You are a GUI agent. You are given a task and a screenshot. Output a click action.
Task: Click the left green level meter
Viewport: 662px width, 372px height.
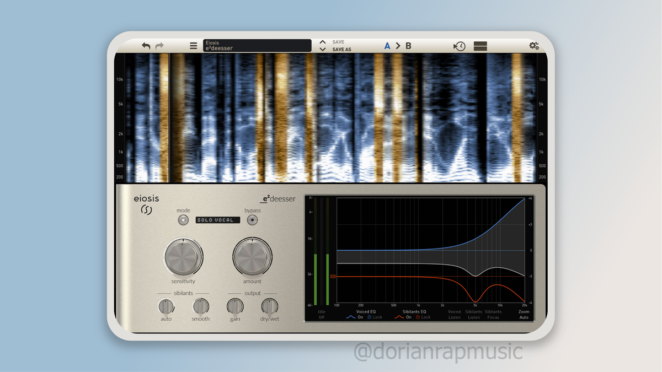(315, 279)
